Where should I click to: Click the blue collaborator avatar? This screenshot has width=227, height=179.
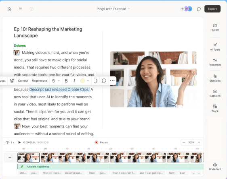190,9
